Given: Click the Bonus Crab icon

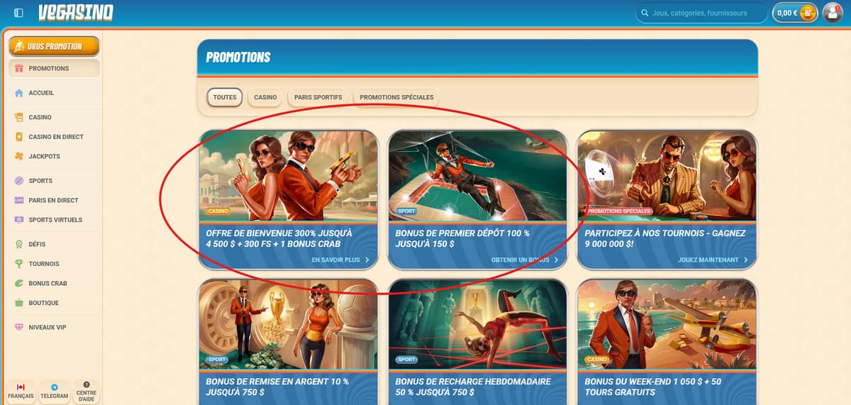Looking at the screenshot, I should 19,283.
